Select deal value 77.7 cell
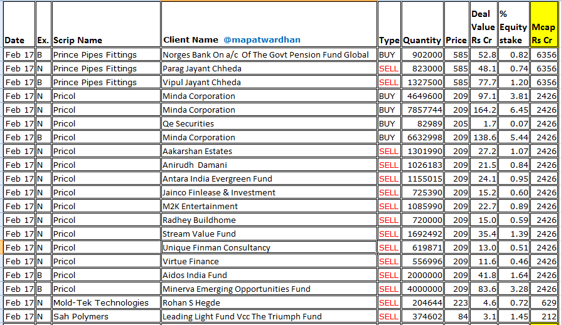Viewport: 561px width, 325px height. pos(483,82)
